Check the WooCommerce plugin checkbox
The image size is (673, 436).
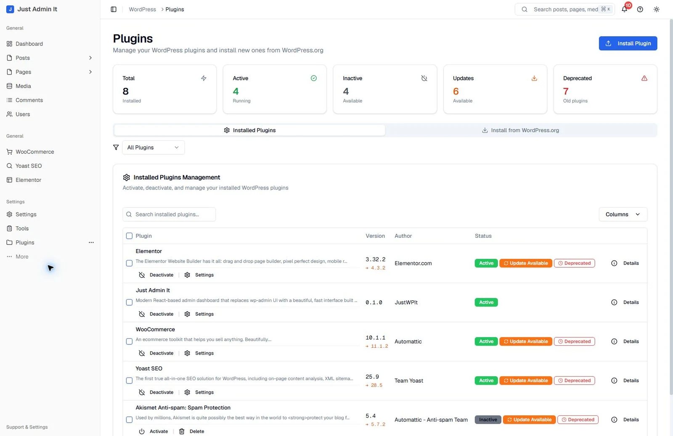129,341
